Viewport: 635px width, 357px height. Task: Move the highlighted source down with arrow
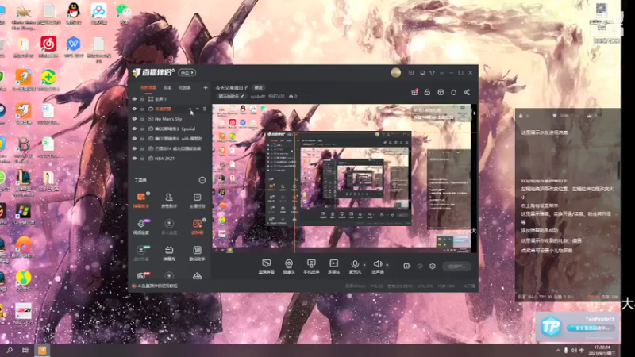(197, 109)
